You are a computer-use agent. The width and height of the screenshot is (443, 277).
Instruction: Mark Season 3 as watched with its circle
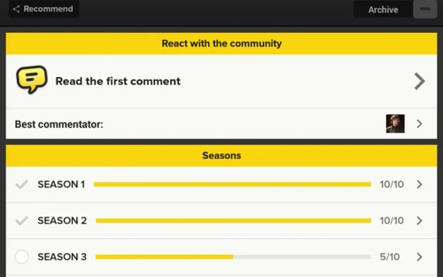(22, 257)
